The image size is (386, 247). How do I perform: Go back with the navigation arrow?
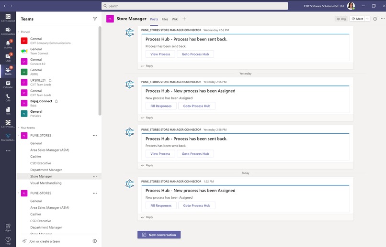(x=4, y=6)
